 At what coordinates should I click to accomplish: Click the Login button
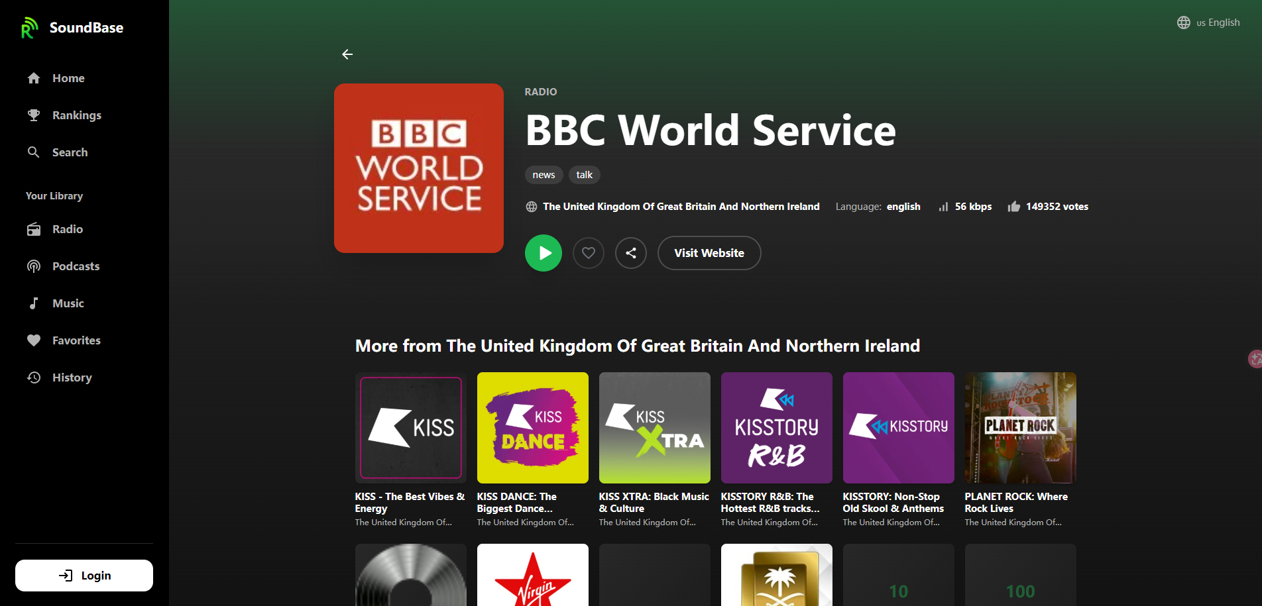84,576
